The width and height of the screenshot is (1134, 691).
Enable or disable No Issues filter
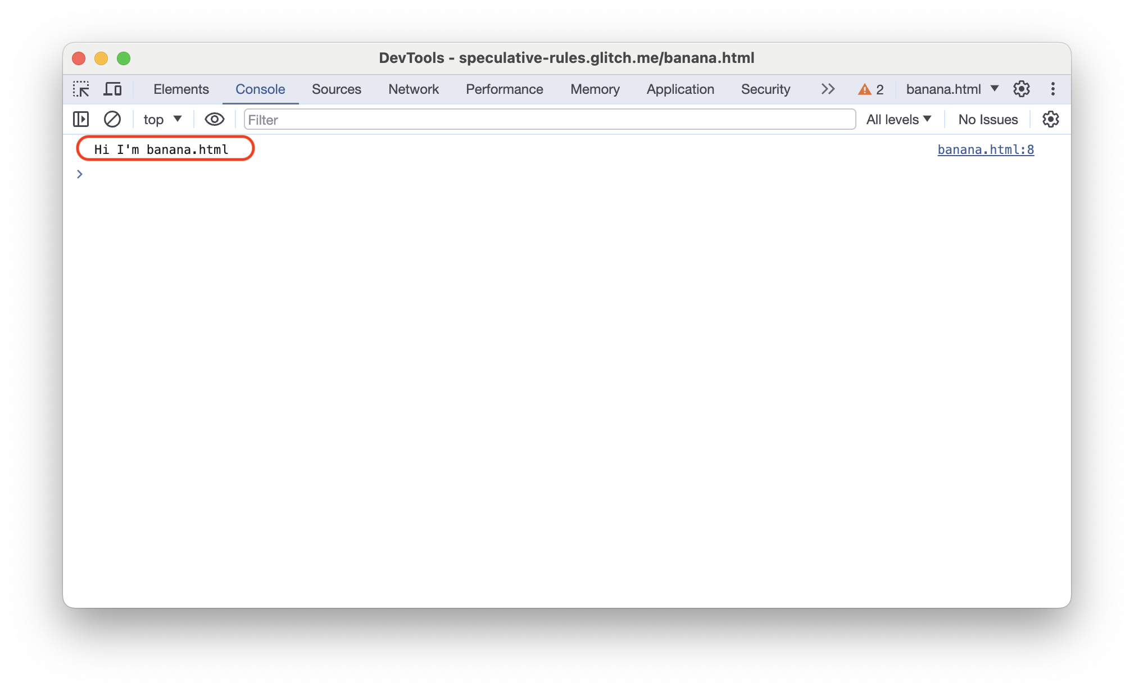987,119
